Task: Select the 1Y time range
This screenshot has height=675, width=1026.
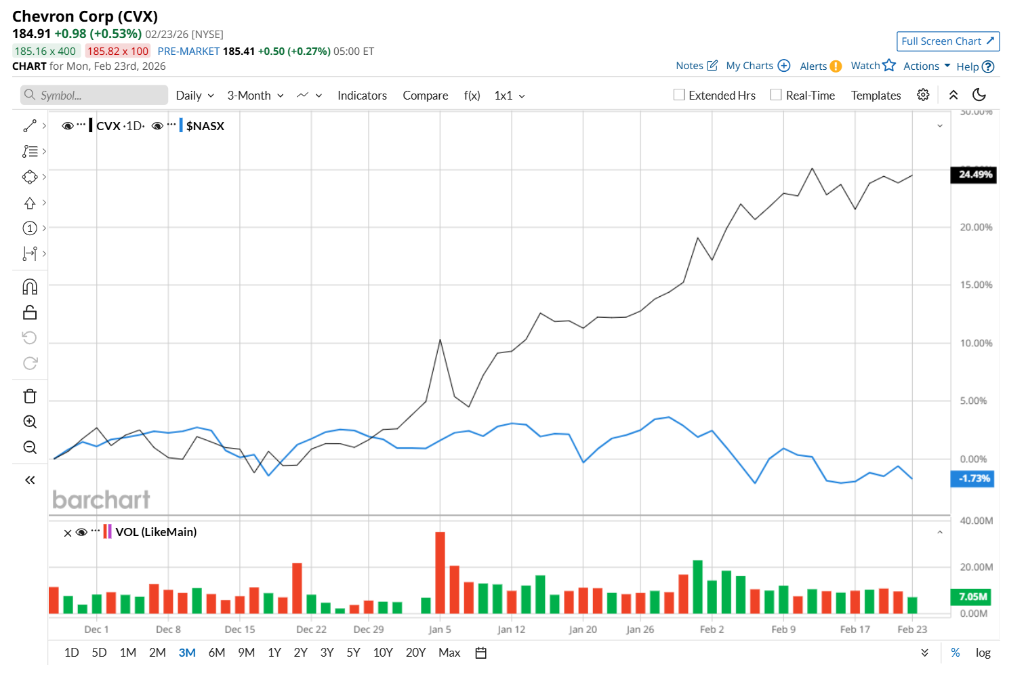Action: 274,653
